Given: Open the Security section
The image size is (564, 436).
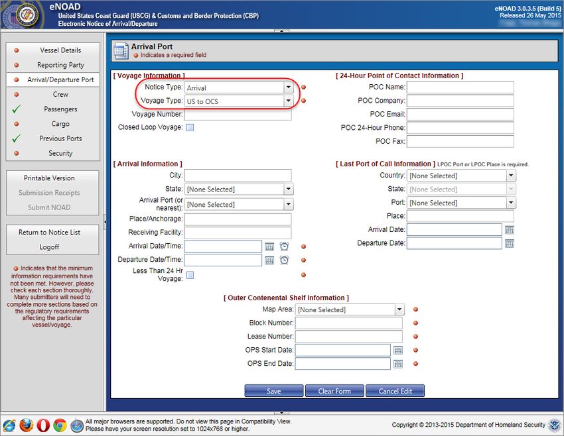Looking at the screenshot, I should [x=53, y=153].
